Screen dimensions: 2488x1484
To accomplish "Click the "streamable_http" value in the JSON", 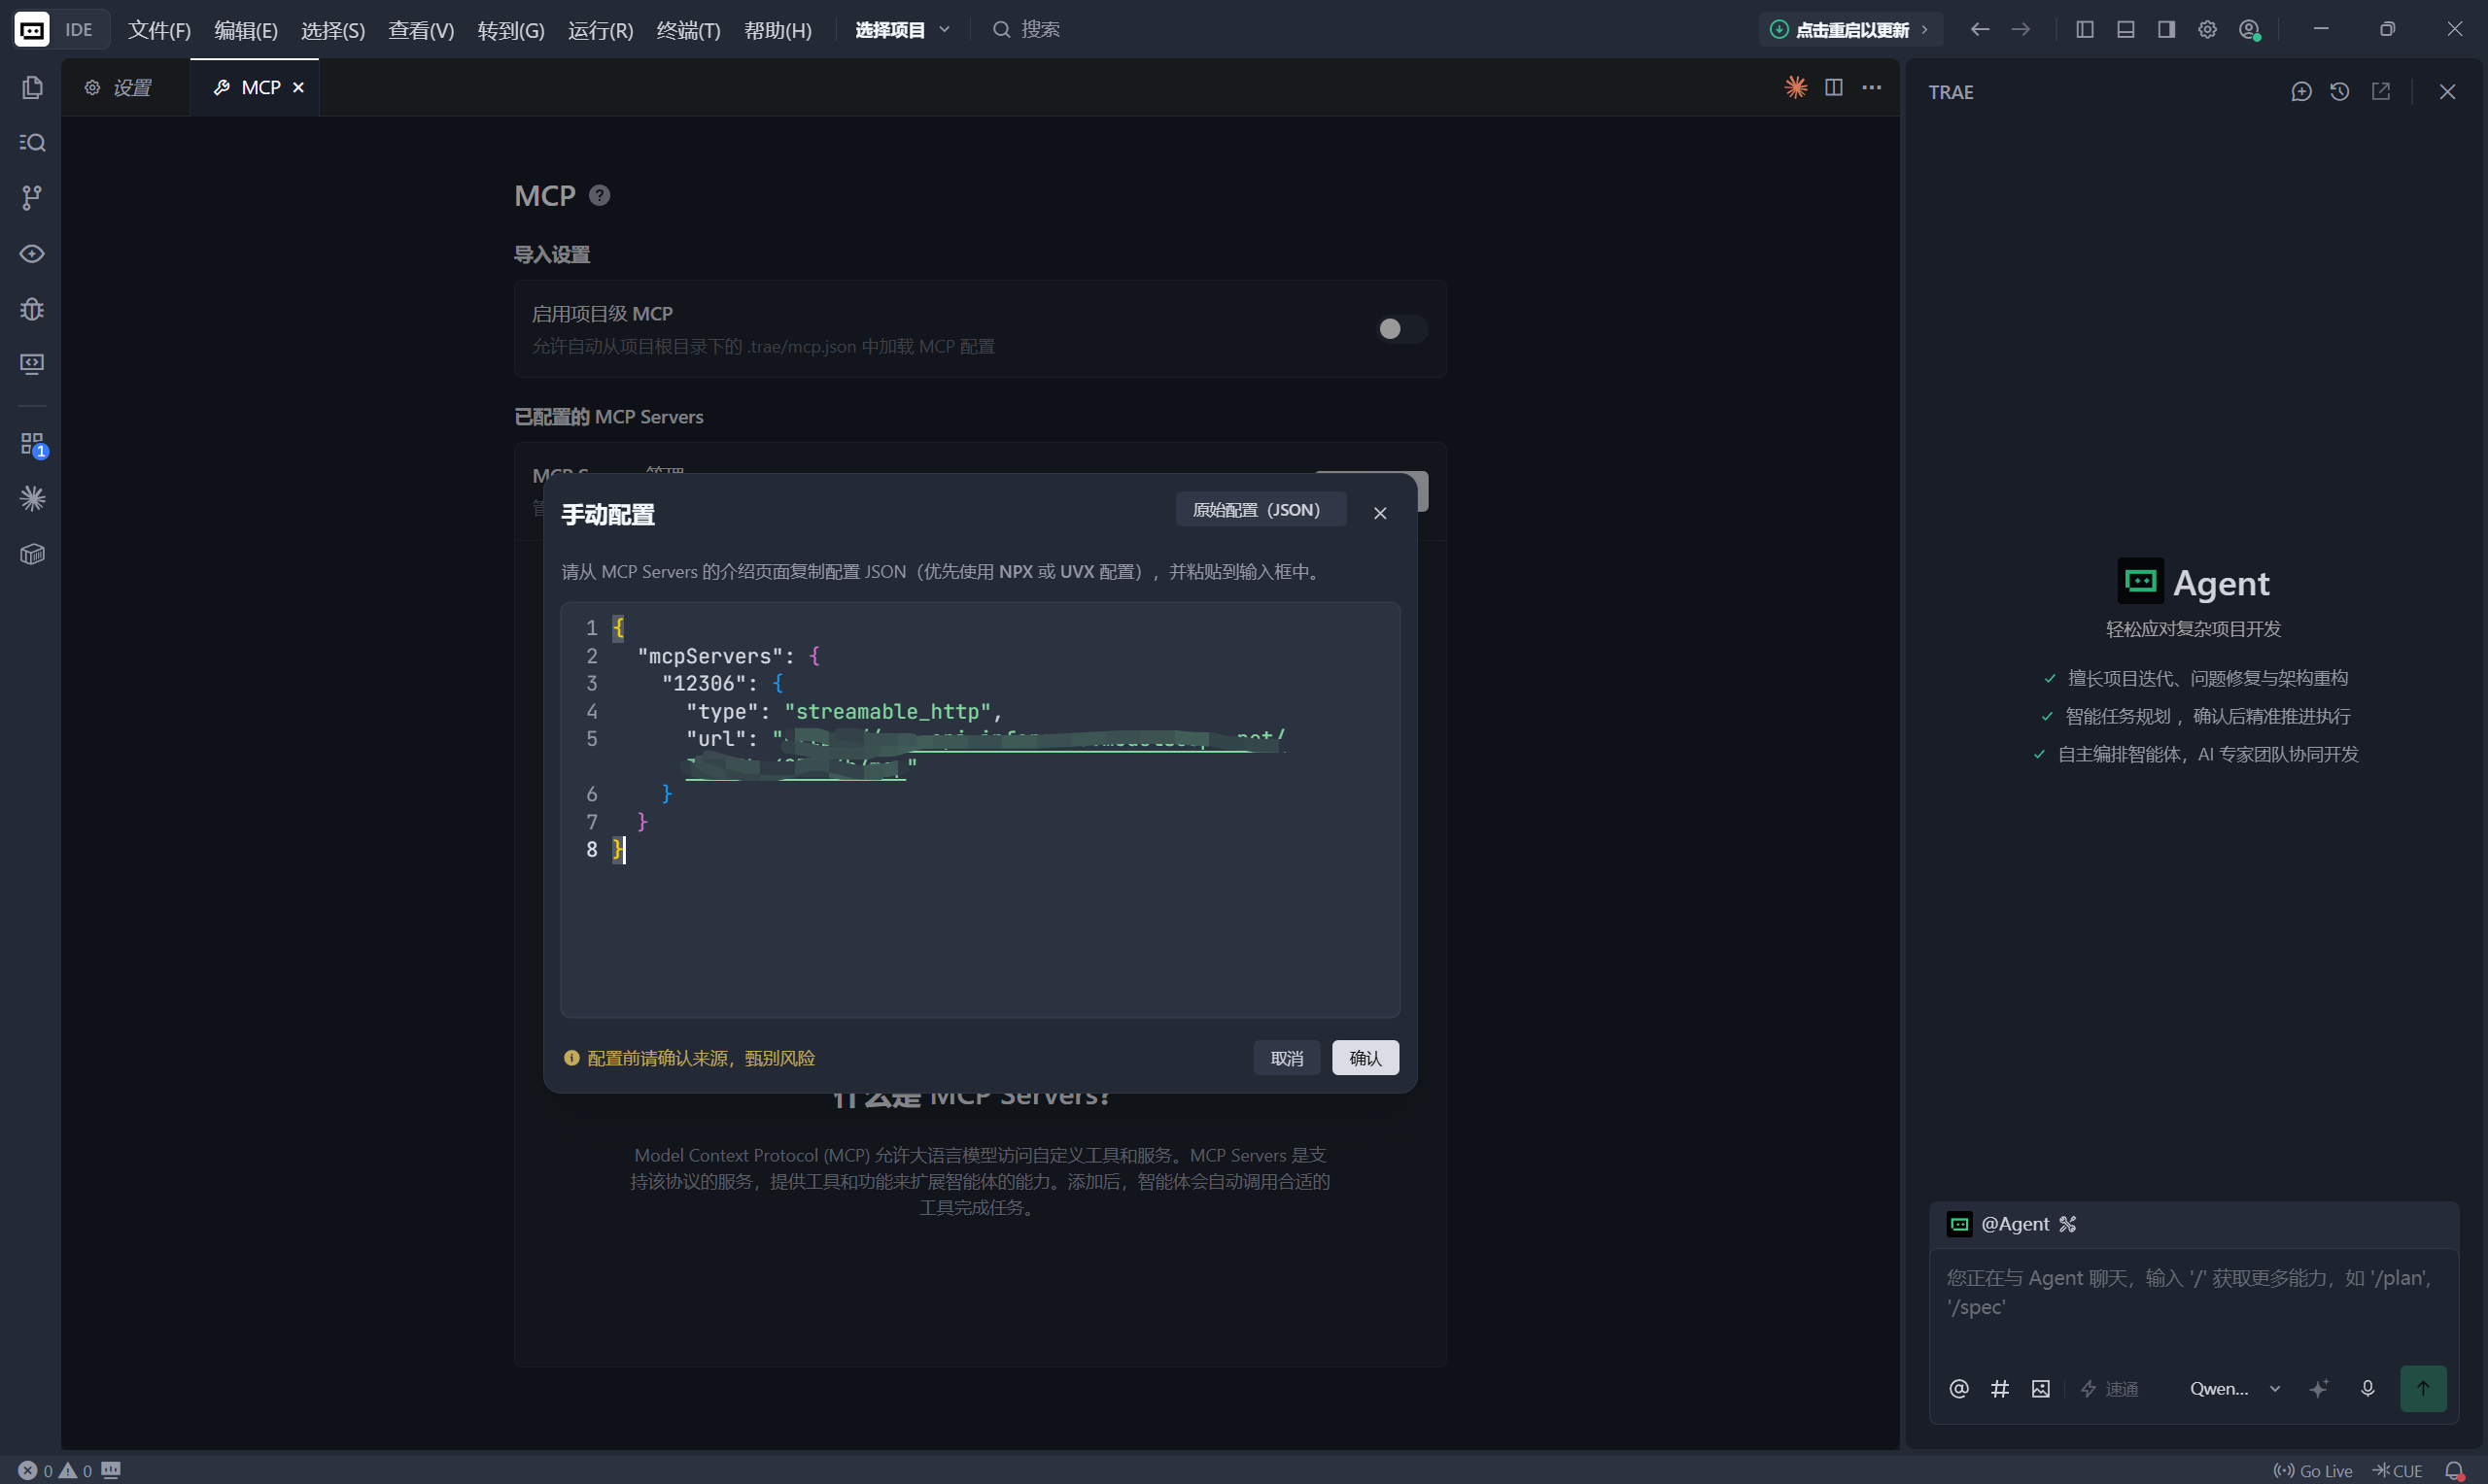I will point(887,711).
